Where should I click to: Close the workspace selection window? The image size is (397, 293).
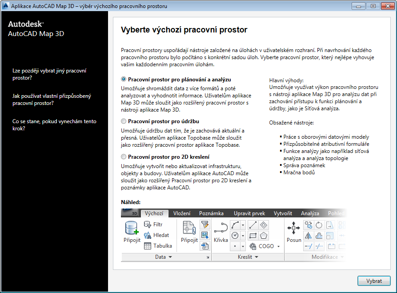388,6
